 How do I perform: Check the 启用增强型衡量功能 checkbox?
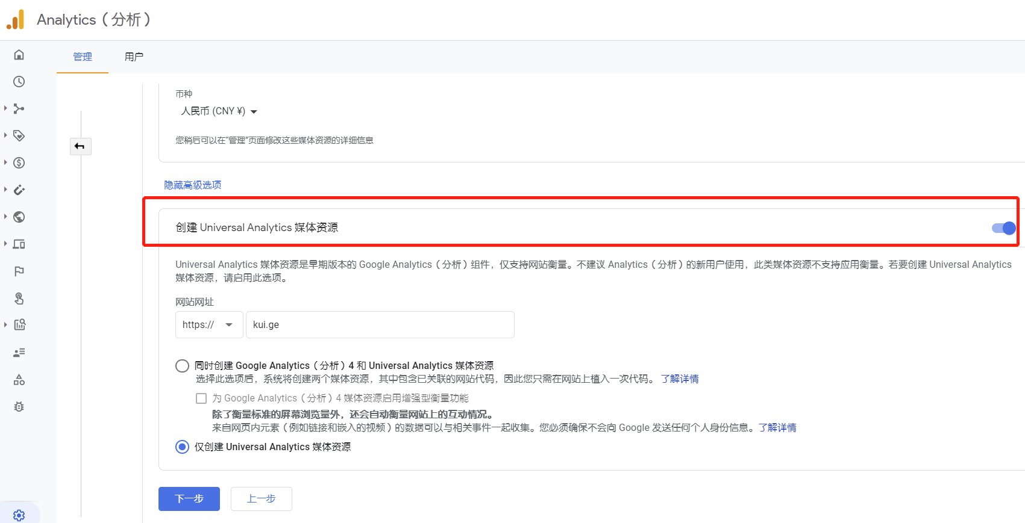coord(201,398)
